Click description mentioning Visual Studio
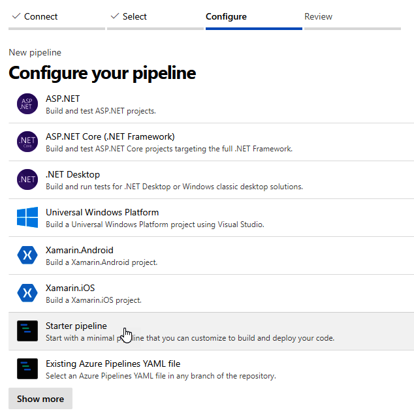 [x=155, y=225]
